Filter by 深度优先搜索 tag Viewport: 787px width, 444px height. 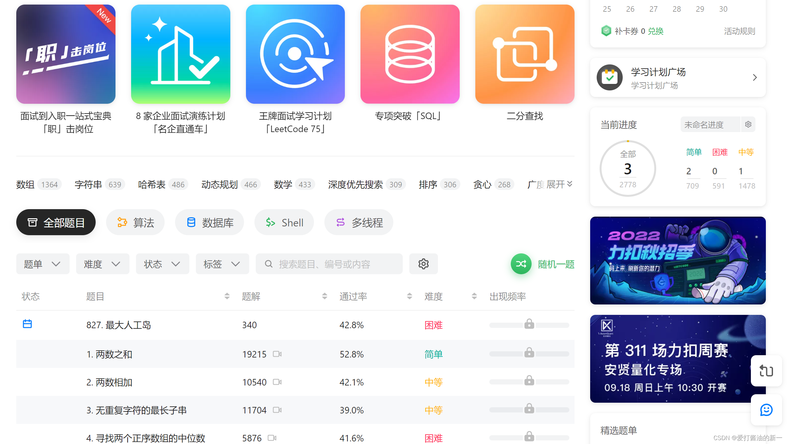click(x=367, y=184)
